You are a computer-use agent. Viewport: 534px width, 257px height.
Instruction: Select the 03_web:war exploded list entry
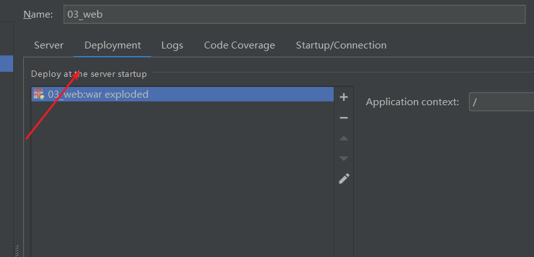[183, 94]
